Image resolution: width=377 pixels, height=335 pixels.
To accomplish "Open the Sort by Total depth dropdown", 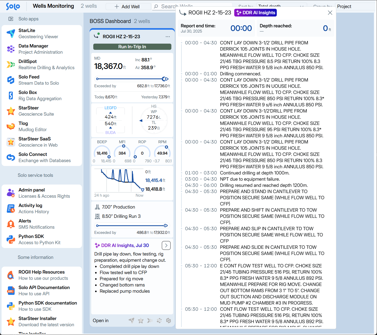I will point(281,6).
